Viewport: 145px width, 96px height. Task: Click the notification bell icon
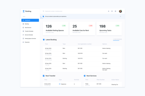(x=108, y=11)
